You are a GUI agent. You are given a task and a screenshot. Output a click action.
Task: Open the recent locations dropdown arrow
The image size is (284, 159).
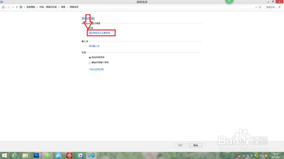click(x=13, y=7)
